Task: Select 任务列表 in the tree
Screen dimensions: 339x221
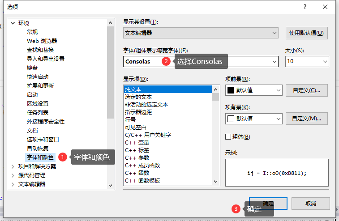Action: pyautogui.click(x=38, y=113)
